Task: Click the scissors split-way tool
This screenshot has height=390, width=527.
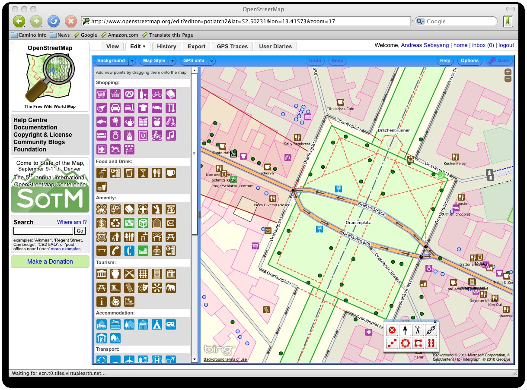Action: (418, 330)
